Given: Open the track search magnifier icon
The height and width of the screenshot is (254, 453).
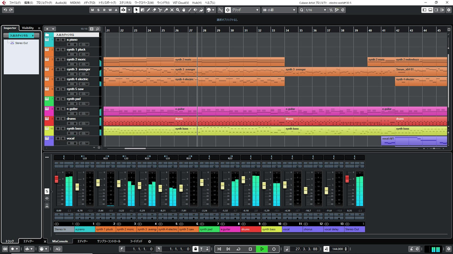Looking at the screenshot, I should point(98,29).
